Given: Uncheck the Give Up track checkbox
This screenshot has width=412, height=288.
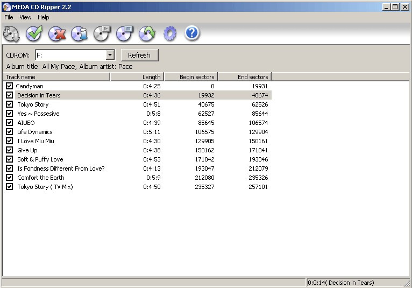Looking at the screenshot, I should coord(10,150).
